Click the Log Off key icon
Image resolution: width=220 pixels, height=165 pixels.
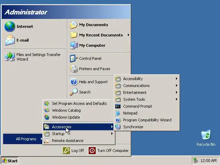click(x=66, y=151)
